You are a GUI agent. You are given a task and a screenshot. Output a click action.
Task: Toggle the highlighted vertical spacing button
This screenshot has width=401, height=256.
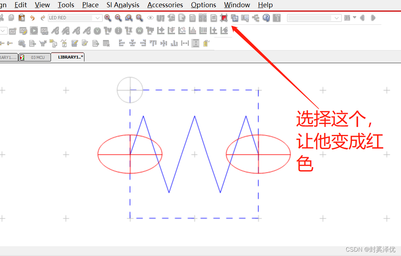pos(196,43)
